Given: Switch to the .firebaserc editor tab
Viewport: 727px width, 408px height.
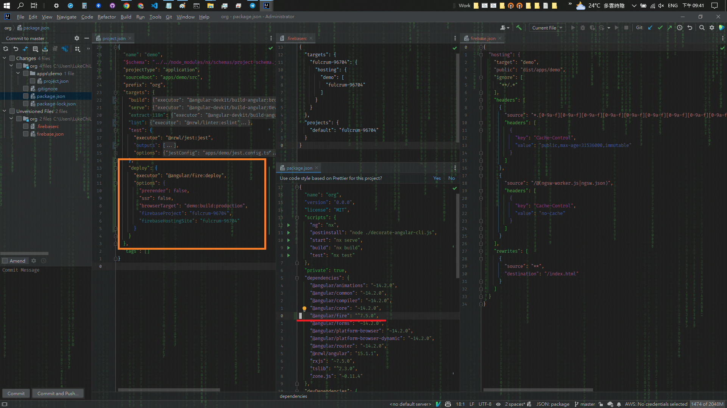Looking at the screenshot, I should tap(296, 38).
